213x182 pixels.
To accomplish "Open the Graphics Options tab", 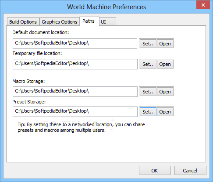I will click(x=60, y=22).
